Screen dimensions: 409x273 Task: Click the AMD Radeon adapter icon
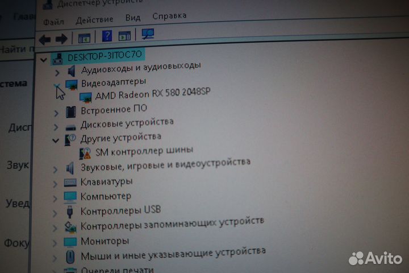point(86,98)
